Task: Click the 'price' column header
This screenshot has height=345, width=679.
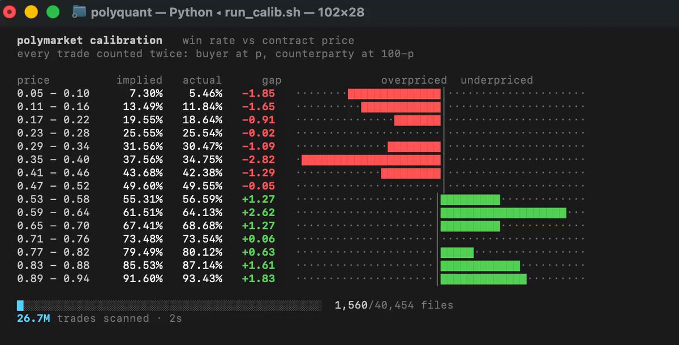Action: coord(33,80)
